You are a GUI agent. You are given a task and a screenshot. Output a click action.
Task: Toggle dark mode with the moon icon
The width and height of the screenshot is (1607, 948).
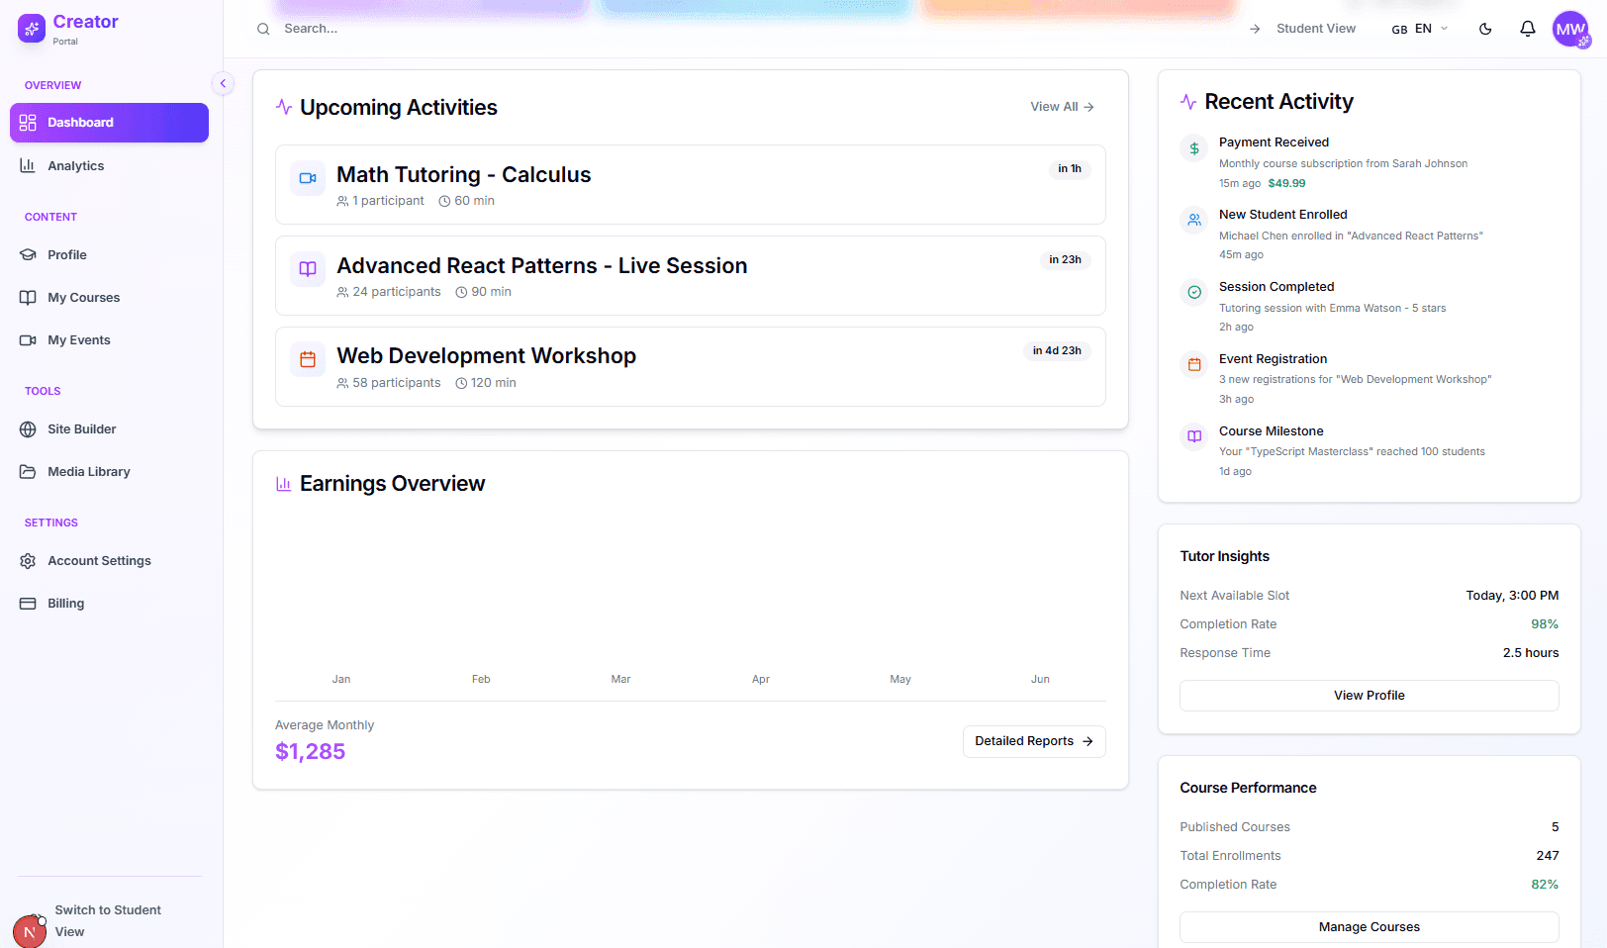coord(1485,29)
